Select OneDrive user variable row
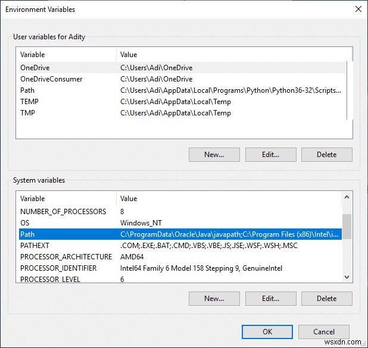Screen dimensions: 368x348 (182, 68)
